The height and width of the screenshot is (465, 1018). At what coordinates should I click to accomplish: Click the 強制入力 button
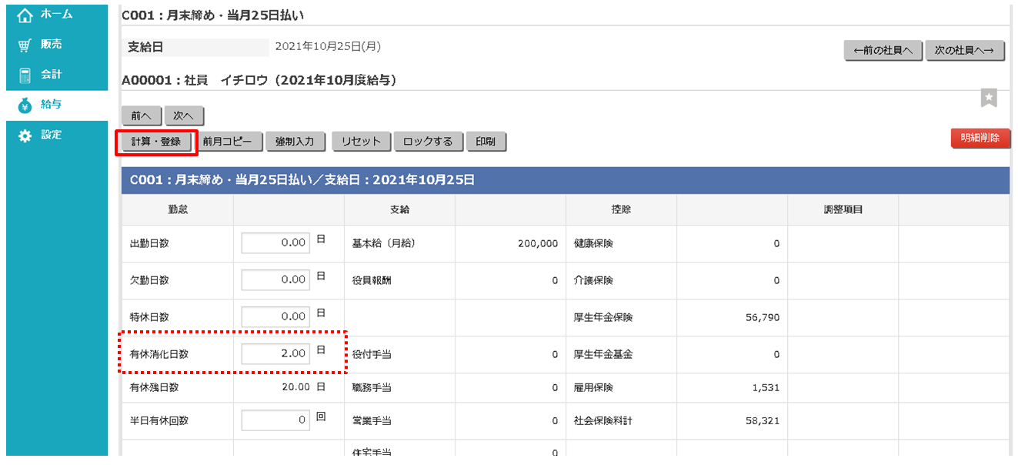(295, 142)
